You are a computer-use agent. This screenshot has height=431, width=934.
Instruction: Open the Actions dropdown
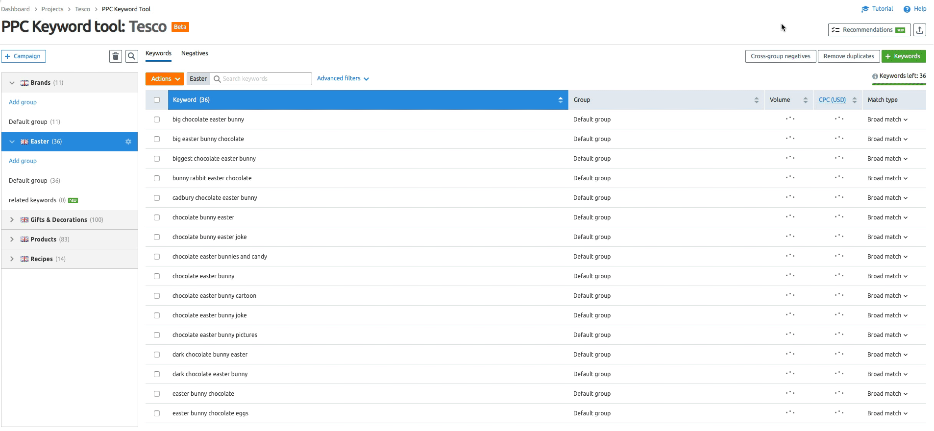(x=165, y=79)
